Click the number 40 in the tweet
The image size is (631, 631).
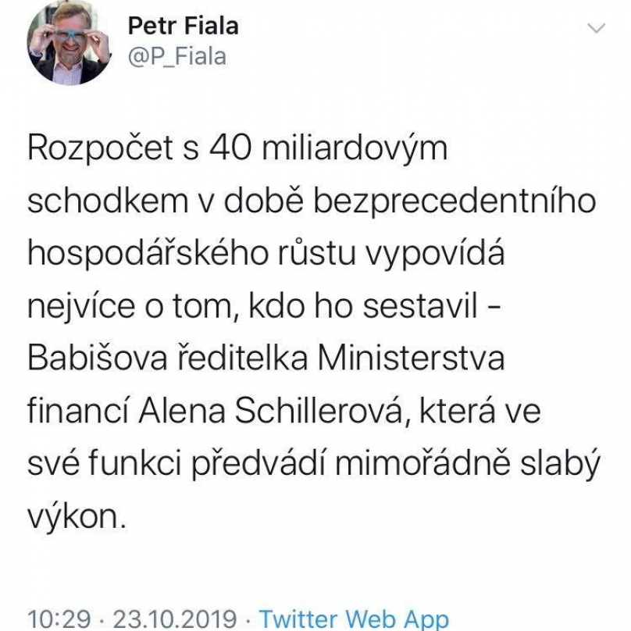tap(230, 148)
